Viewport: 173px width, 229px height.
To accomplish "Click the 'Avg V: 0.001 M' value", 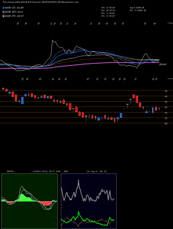I will pos(138,8).
